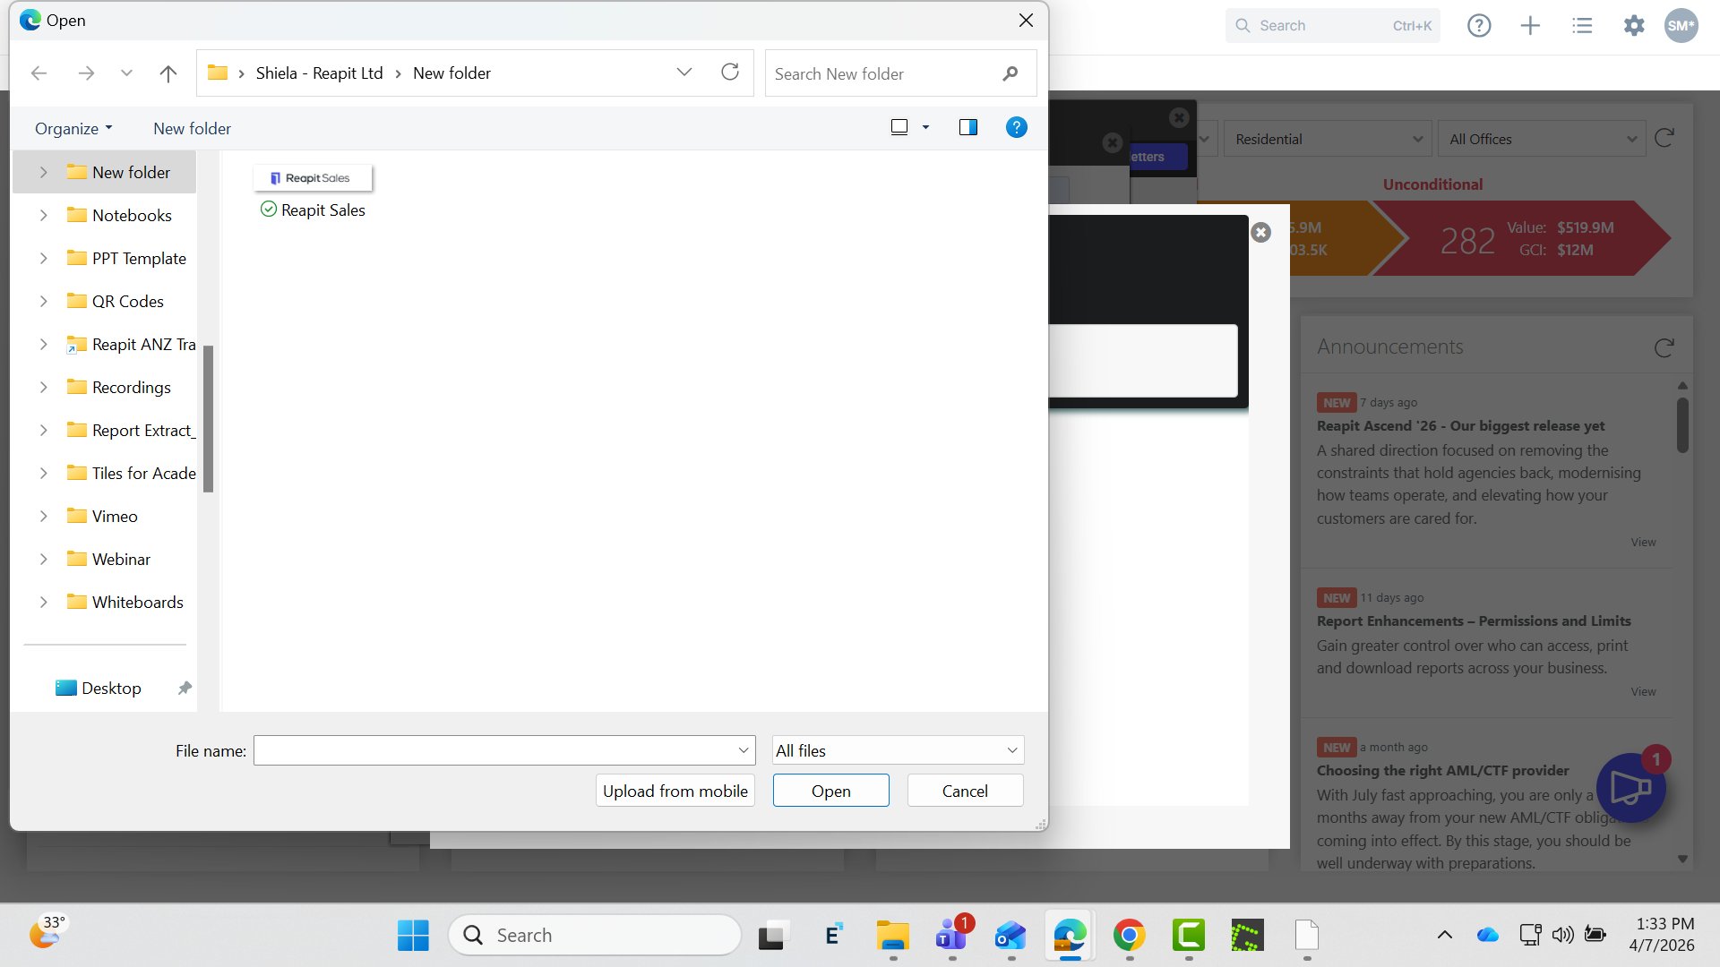Expand the address bar previous locations dropdown
The height and width of the screenshot is (967, 1720).
684,73
